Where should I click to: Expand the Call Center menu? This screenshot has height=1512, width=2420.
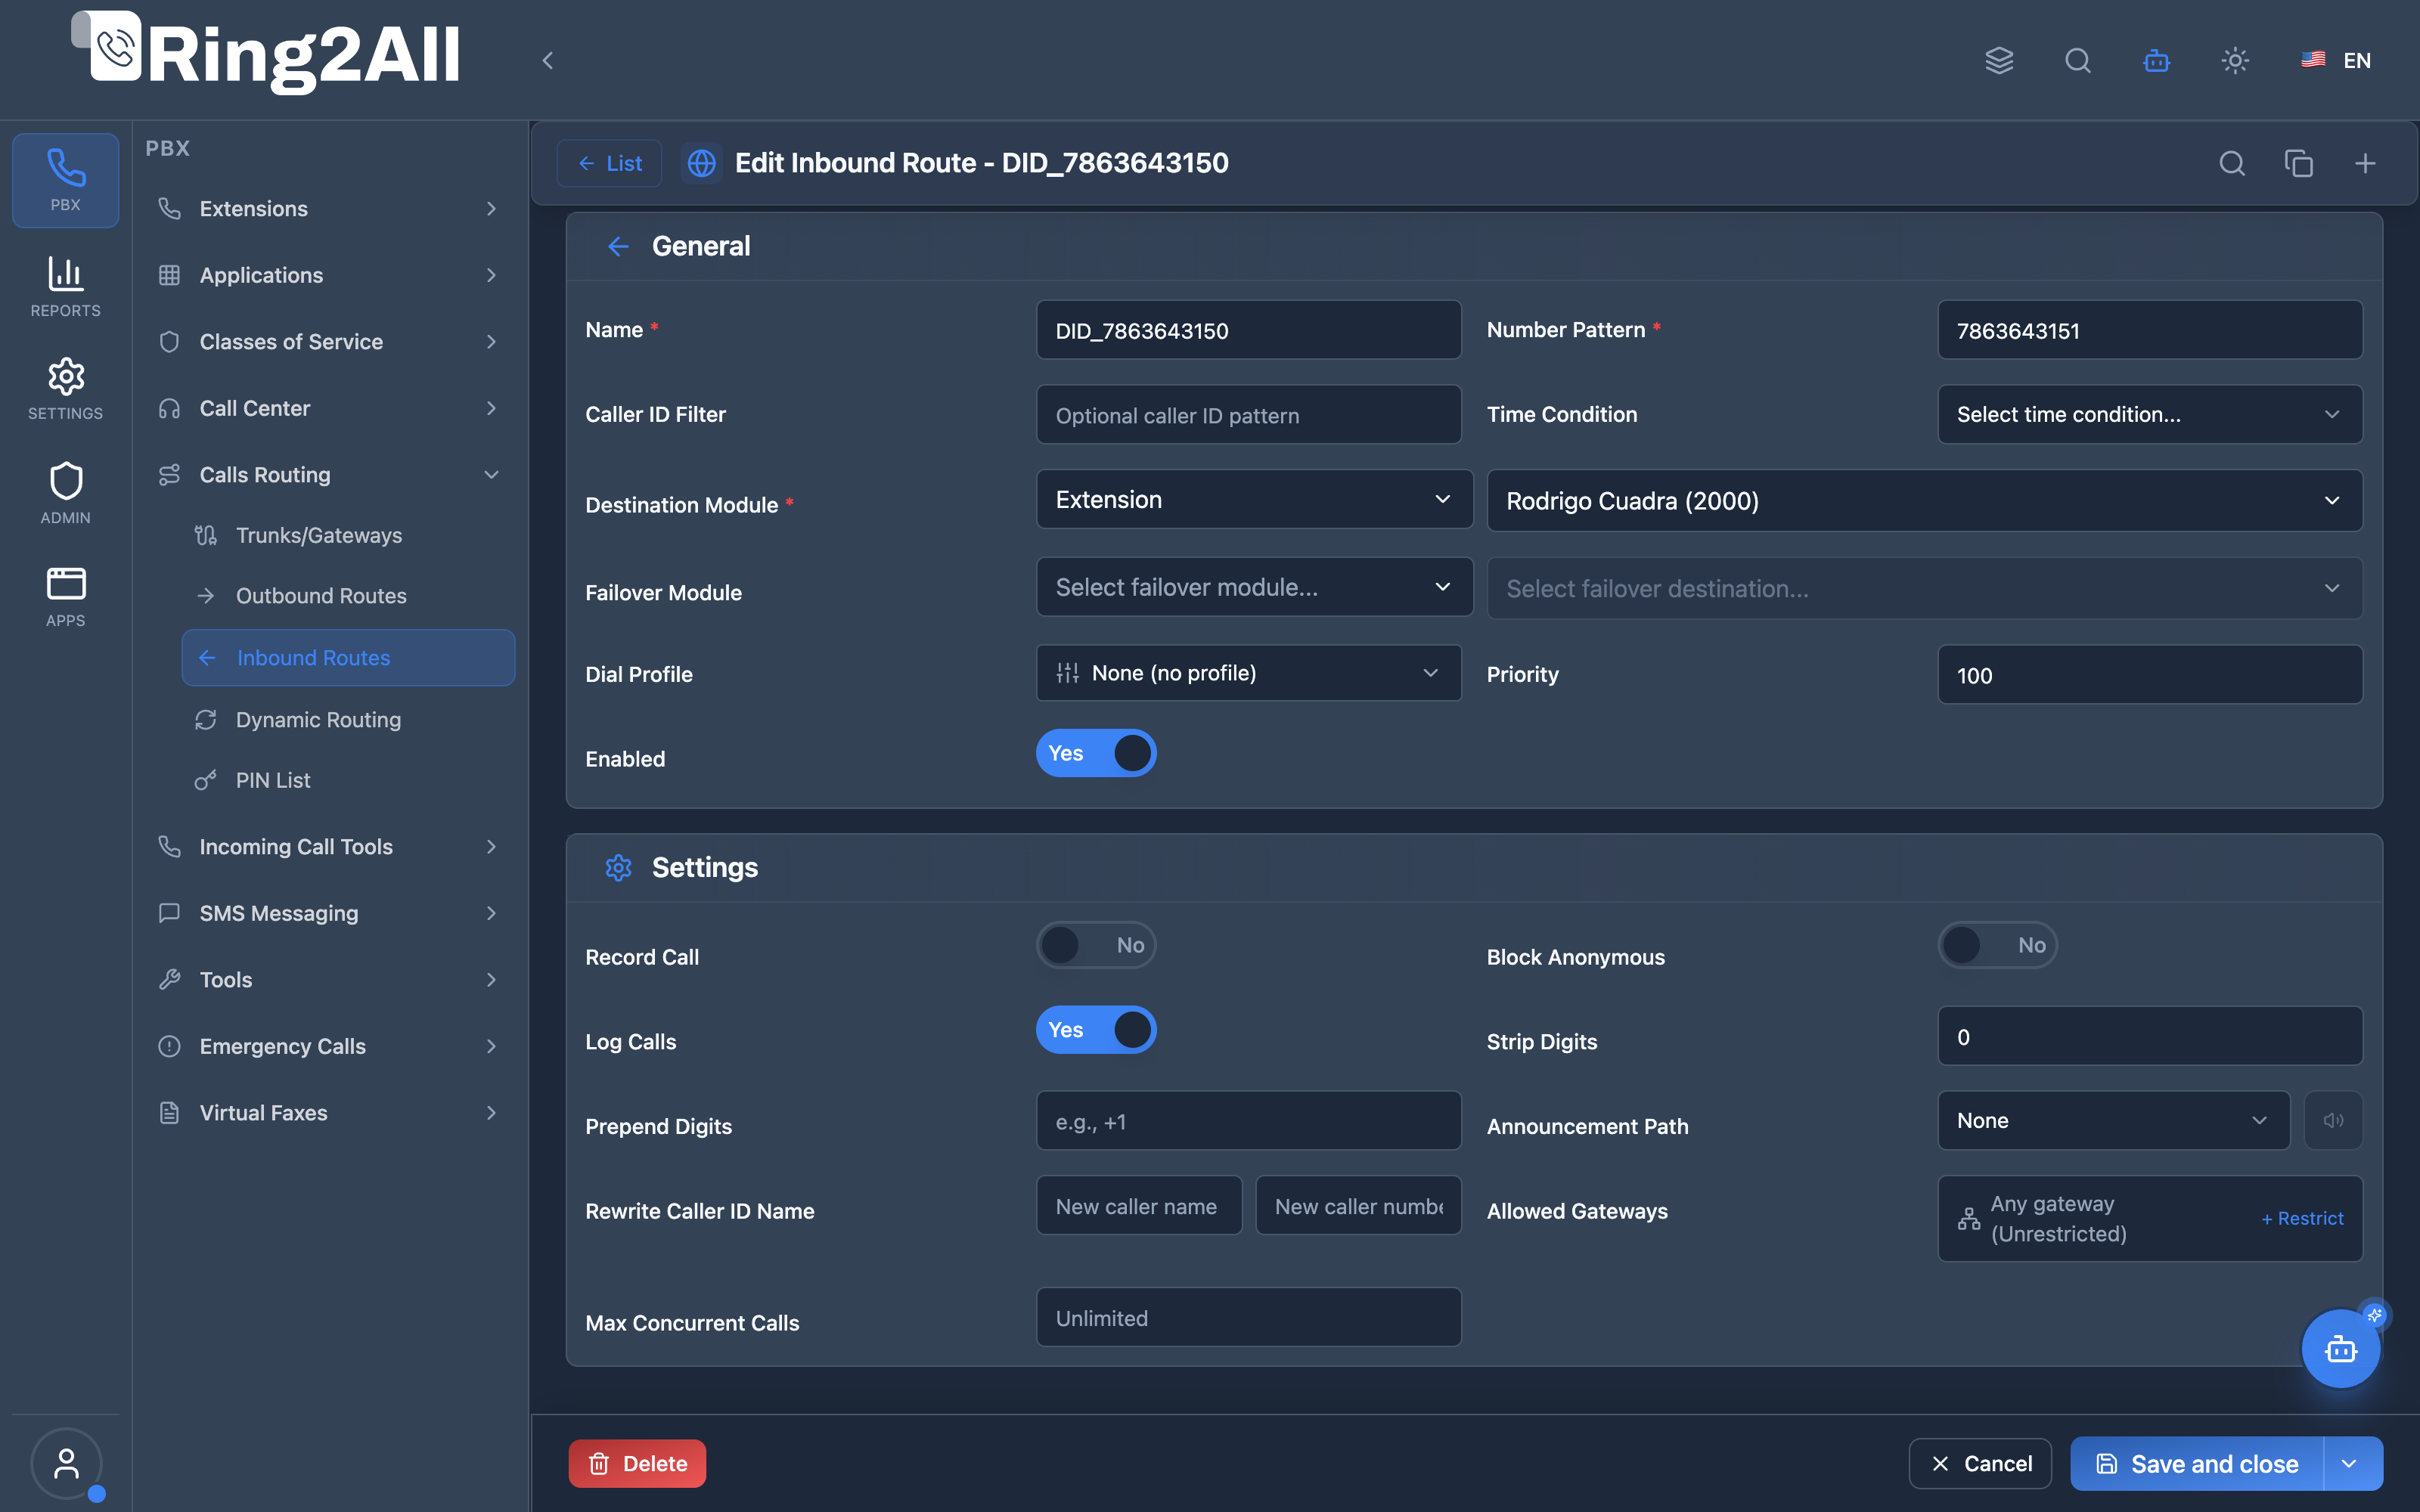click(x=329, y=408)
